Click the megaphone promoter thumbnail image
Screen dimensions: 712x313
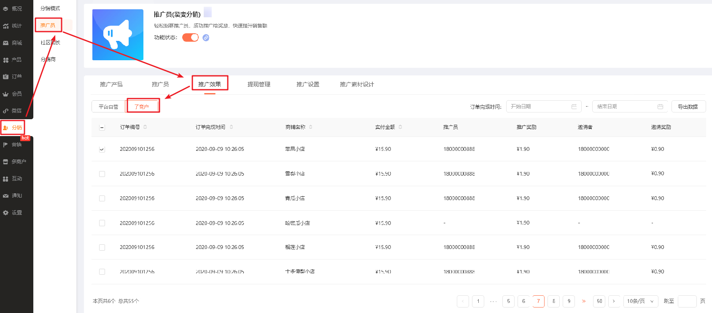coord(118,35)
